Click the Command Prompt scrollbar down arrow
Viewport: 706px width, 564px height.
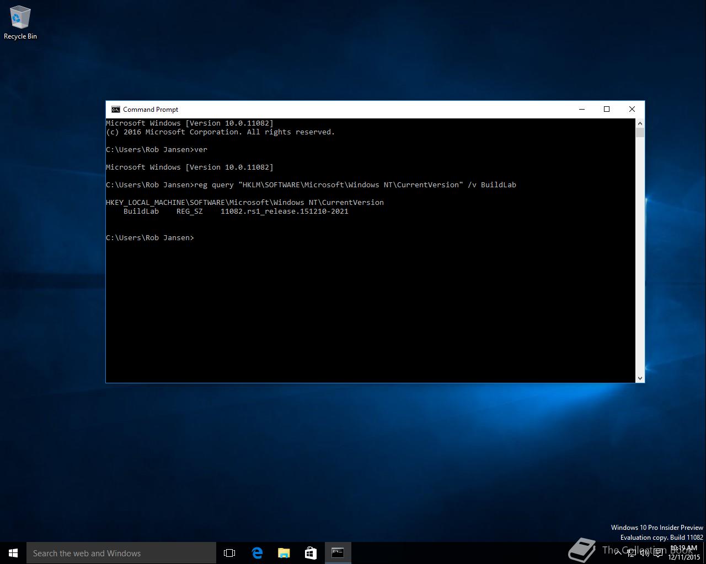click(640, 378)
